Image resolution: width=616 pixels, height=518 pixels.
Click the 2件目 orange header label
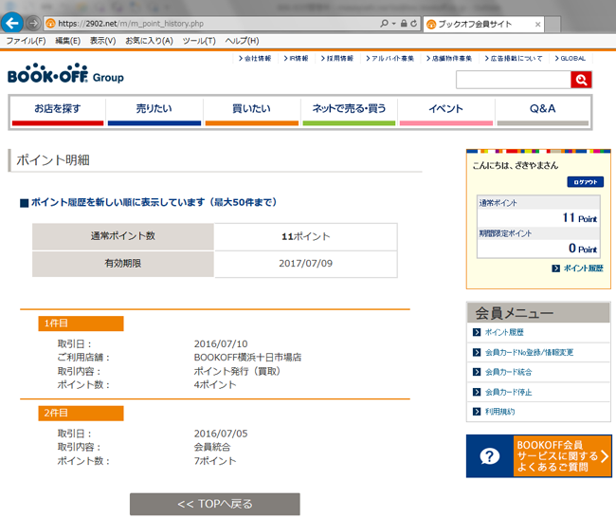(x=81, y=414)
